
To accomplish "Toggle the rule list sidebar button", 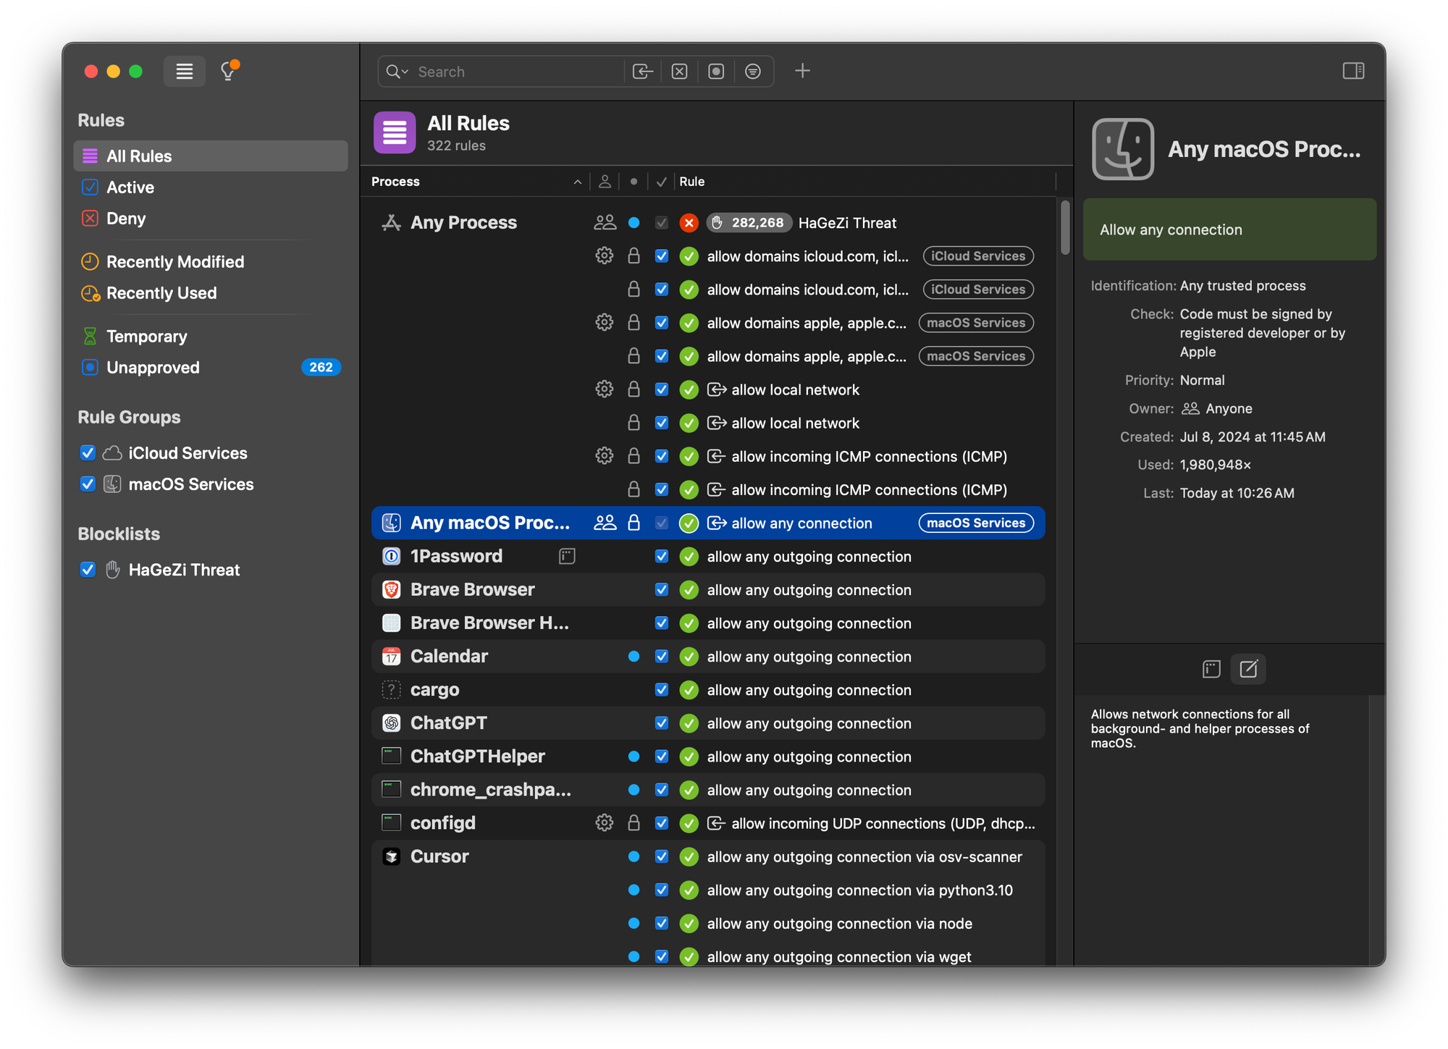I will [184, 71].
